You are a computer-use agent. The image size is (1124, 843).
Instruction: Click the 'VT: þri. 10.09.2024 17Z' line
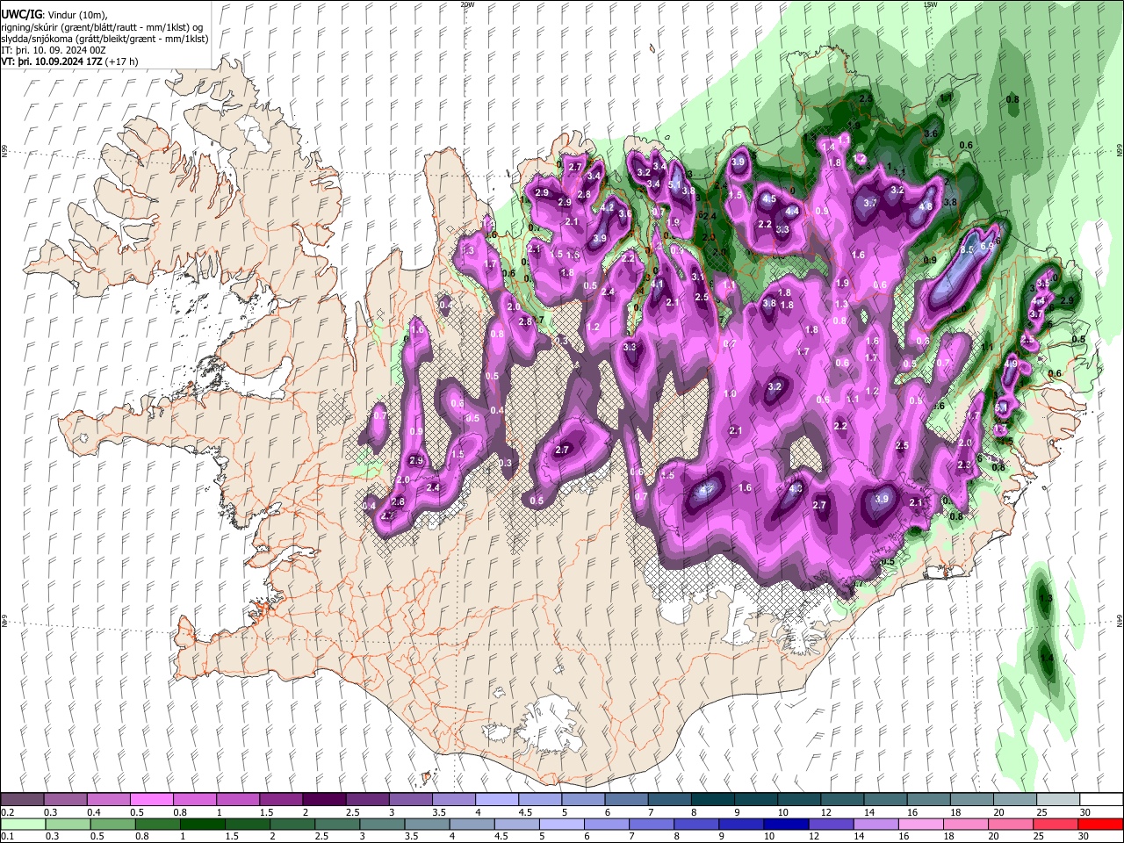(52, 63)
